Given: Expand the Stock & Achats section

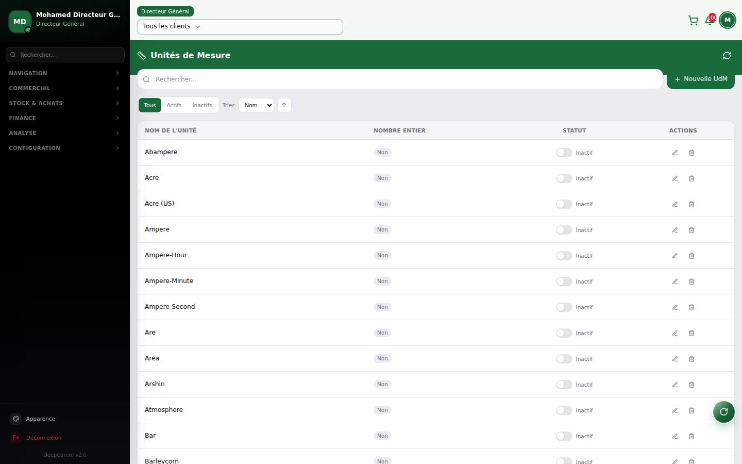Looking at the screenshot, I should [x=65, y=103].
